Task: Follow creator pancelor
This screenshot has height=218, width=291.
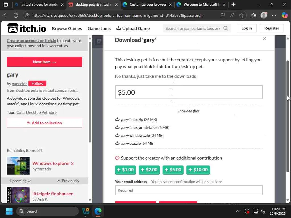Action: point(37,84)
